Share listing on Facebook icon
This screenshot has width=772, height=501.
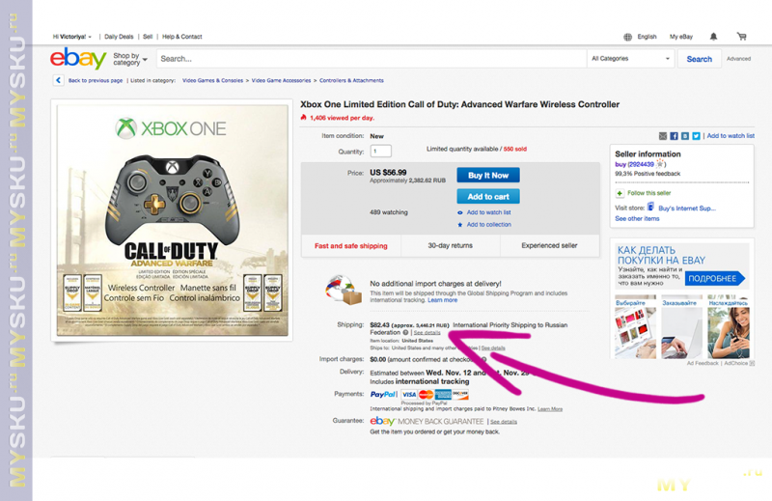point(674,136)
